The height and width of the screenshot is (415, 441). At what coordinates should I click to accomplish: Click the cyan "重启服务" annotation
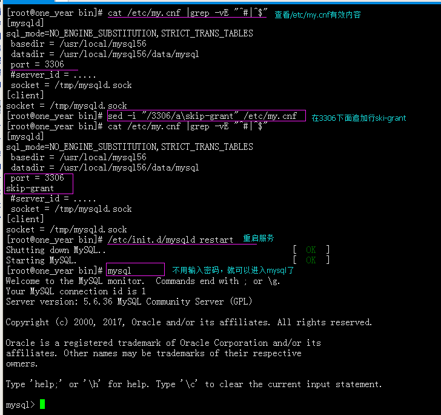259,238
